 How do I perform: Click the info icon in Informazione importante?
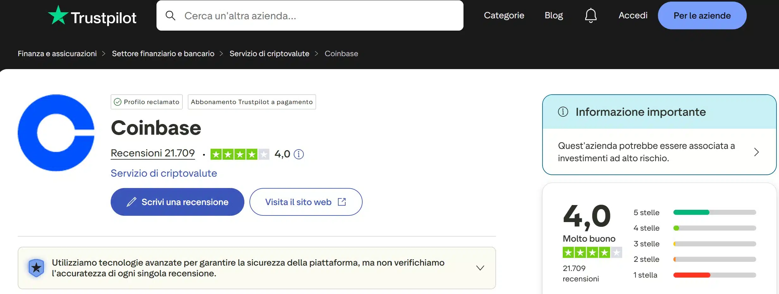click(x=563, y=111)
